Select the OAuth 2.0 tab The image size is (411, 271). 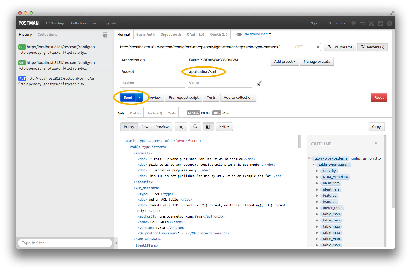(x=219, y=34)
